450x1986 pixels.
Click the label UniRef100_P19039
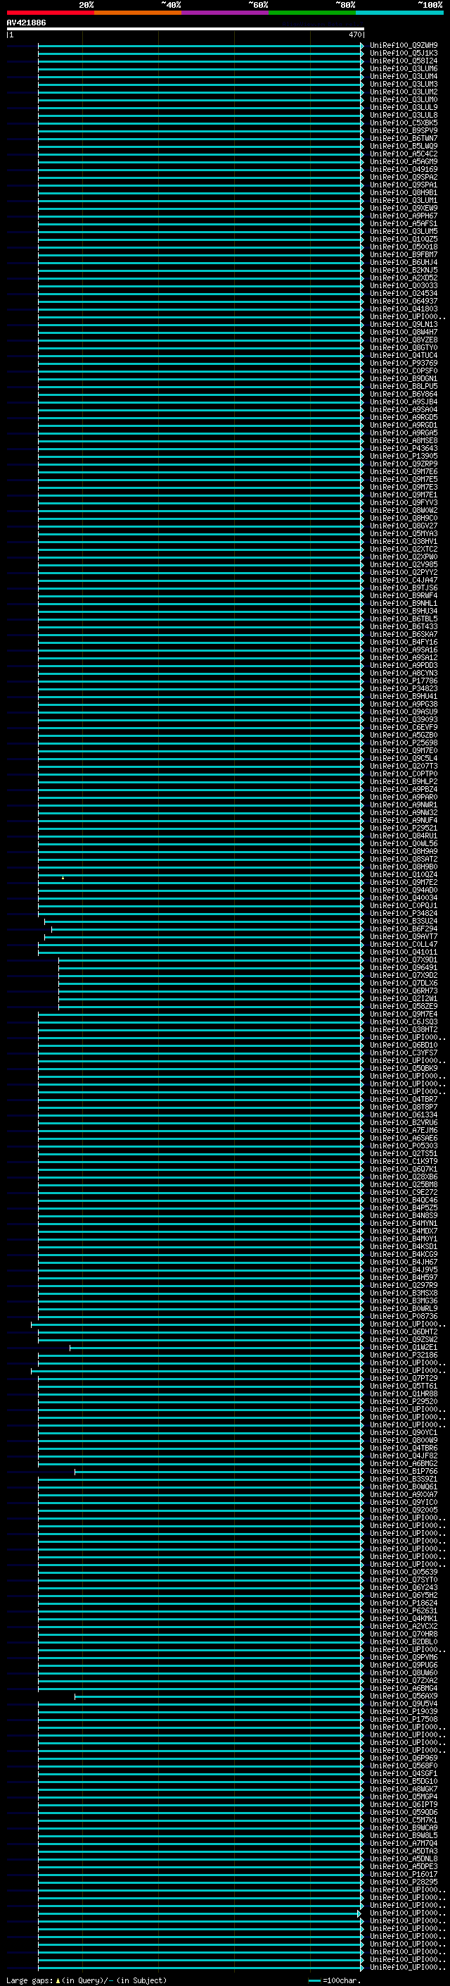[404, 1711]
